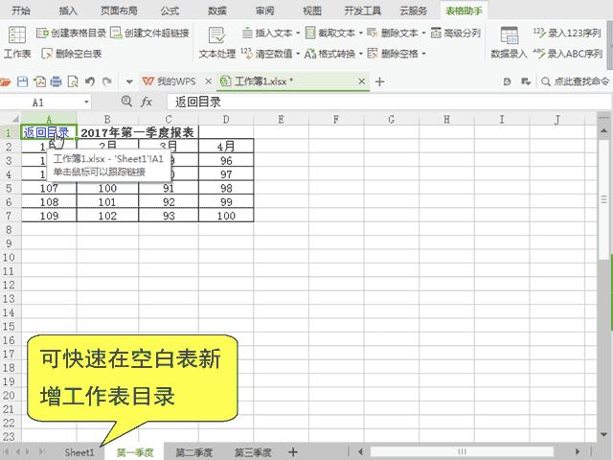Open the Name Box dropdown arrow
This screenshot has width=613, height=460.
coord(86,103)
